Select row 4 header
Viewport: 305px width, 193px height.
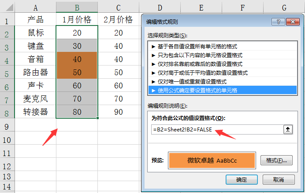pos(7,59)
